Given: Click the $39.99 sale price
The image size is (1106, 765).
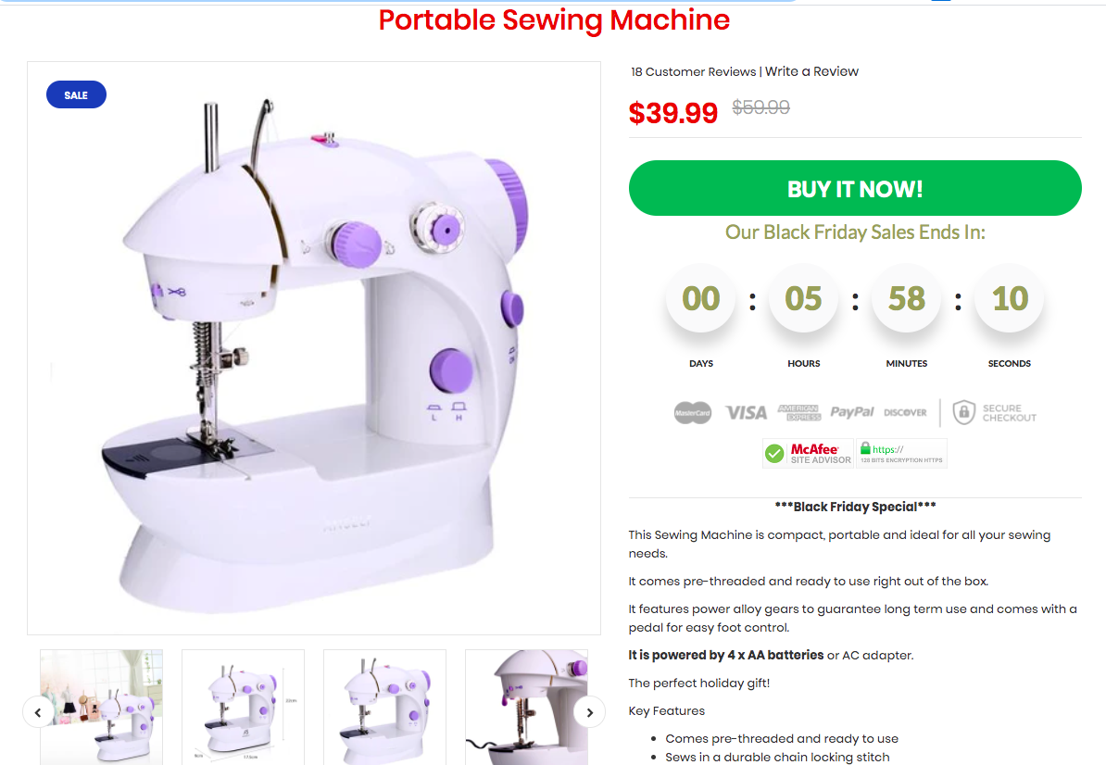Looking at the screenshot, I should click(672, 113).
